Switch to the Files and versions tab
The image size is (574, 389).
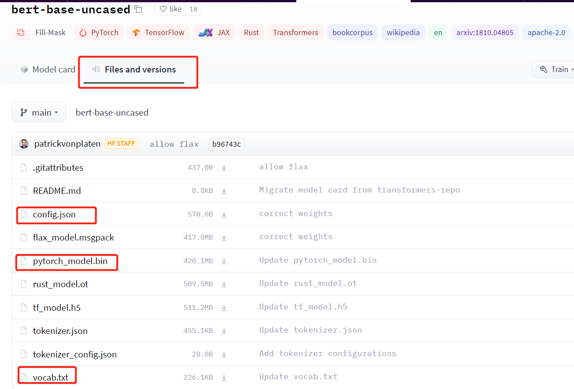134,69
